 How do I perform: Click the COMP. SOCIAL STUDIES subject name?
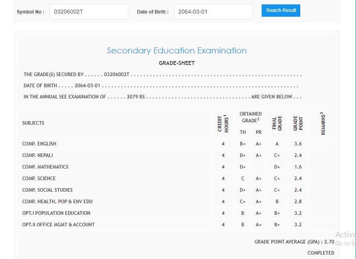pyautogui.click(x=47, y=190)
